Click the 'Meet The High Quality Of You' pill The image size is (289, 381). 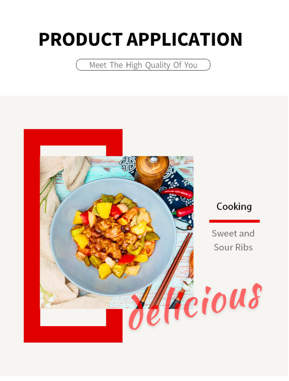143,65
